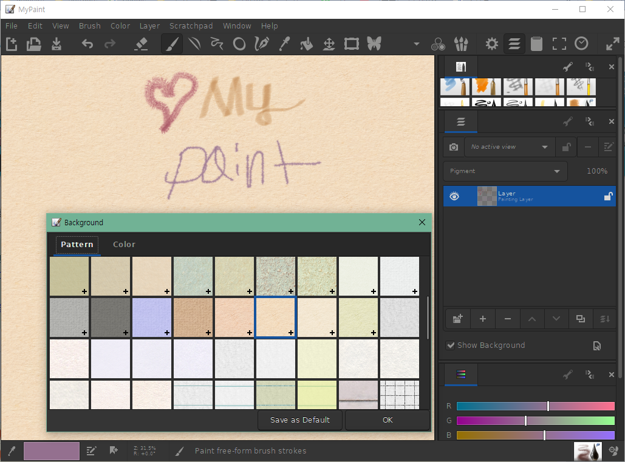Select the dark gray paper pattern

point(111,318)
